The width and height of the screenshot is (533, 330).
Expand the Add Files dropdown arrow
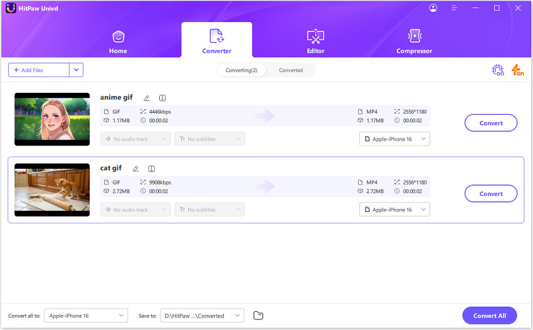76,70
